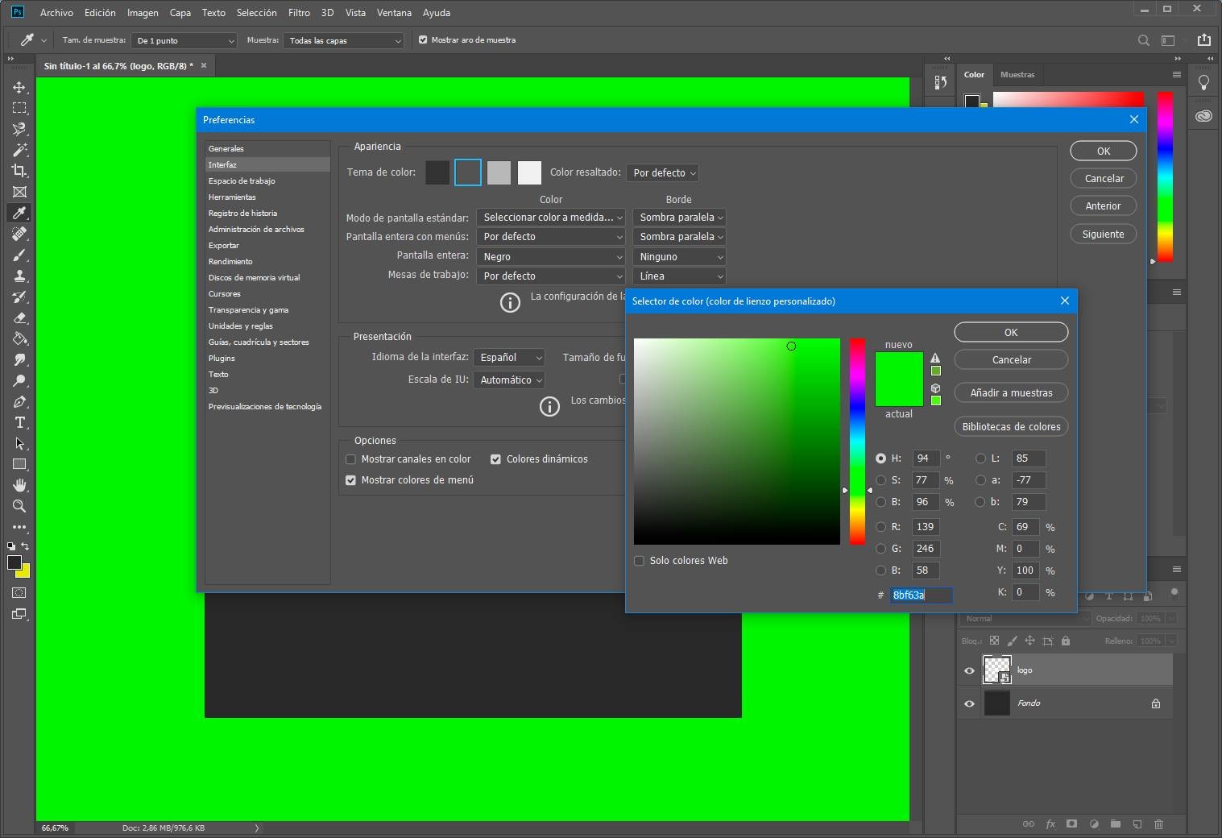Uncheck Colores dinámicos option
This screenshot has height=838, width=1222.
coord(495,459)
